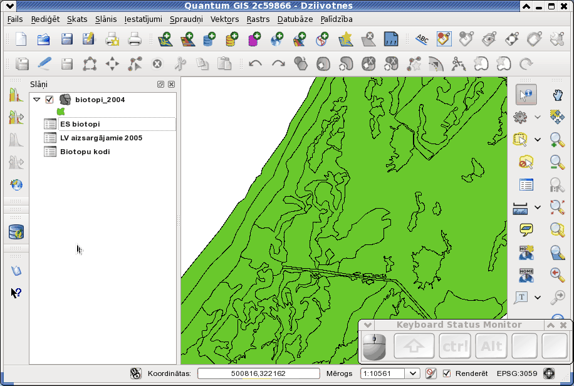This screenshot has height=386, width=574.
Task: Undo the last edit
Action: [x=255, y=64]
